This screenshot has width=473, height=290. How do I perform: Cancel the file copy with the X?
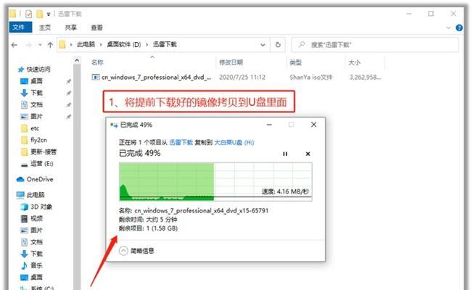[308, 154]
